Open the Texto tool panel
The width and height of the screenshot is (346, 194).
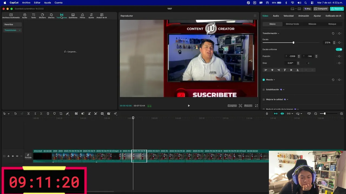tap(33, 16)
